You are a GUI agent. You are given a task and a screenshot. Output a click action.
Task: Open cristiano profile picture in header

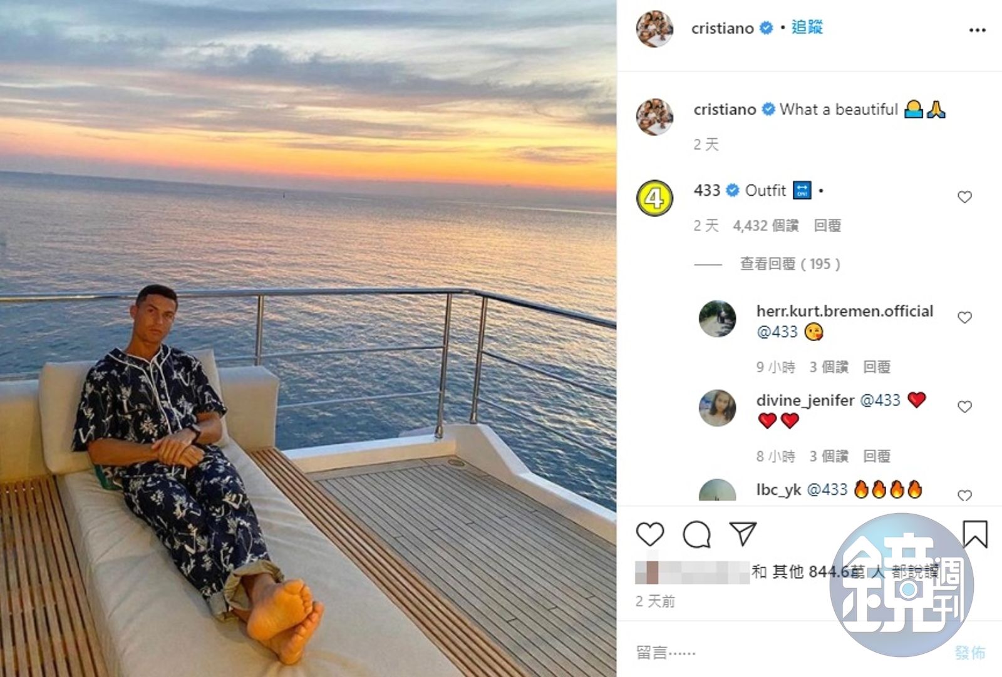[x=655, y=28]
